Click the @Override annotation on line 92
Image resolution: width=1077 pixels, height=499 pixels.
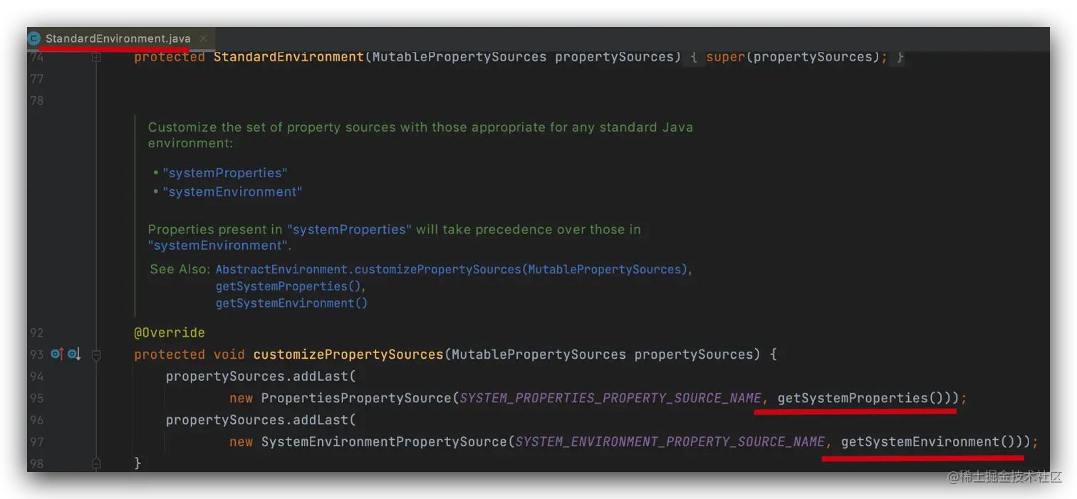pyautogui.click(x=170, y=332)
